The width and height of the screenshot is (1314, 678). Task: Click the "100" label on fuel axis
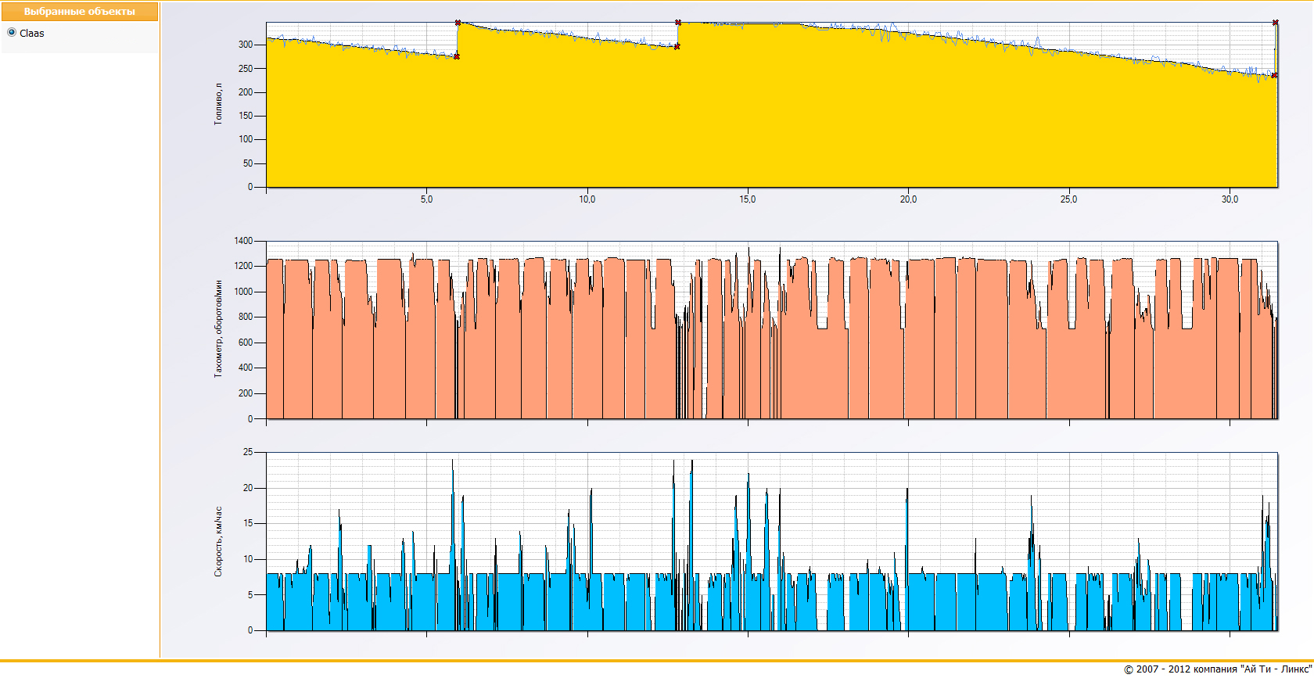[x=246, y=139]
